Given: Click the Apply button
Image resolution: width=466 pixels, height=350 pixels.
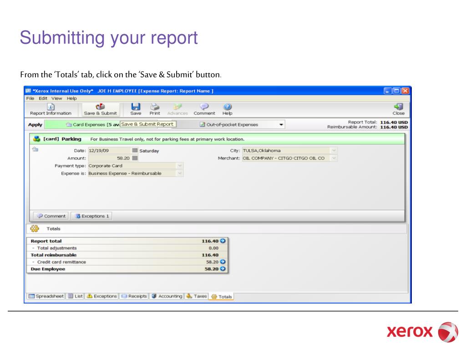Looking at the screenshot, I should (x=35, y=124).
